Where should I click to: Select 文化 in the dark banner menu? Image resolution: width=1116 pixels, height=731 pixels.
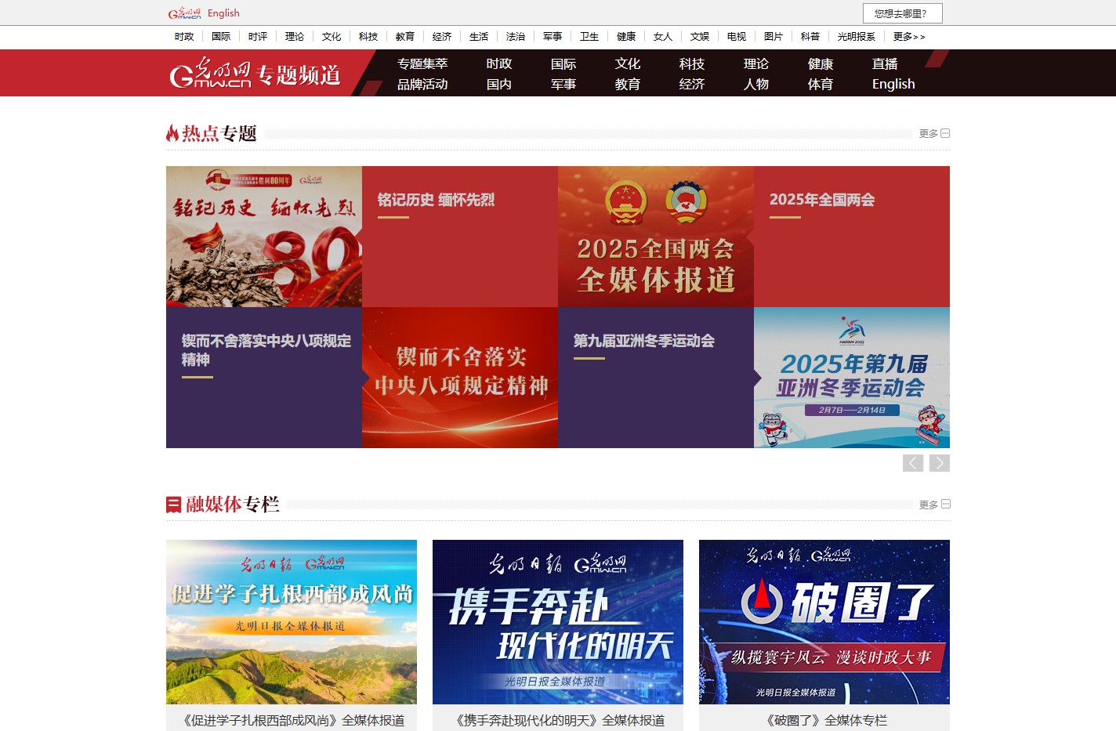tap(628, 63)
